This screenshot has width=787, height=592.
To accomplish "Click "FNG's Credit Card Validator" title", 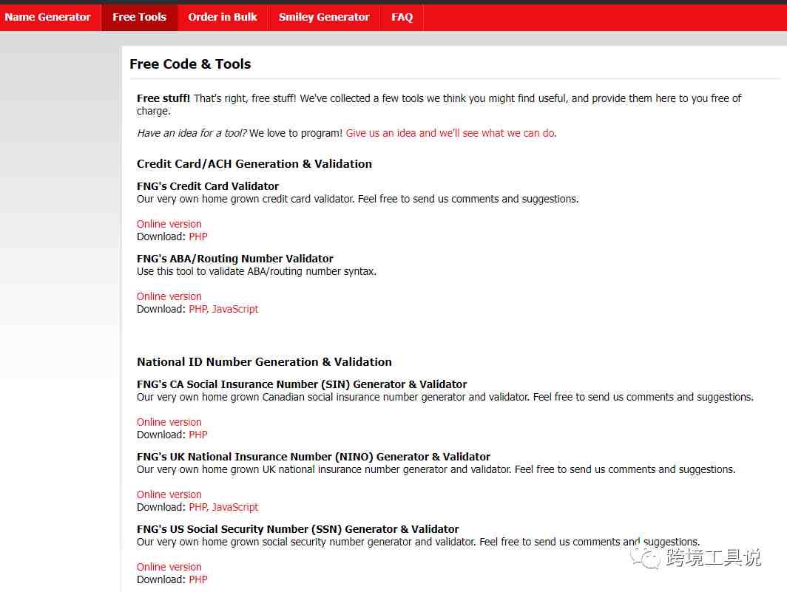I will [208, 186].
